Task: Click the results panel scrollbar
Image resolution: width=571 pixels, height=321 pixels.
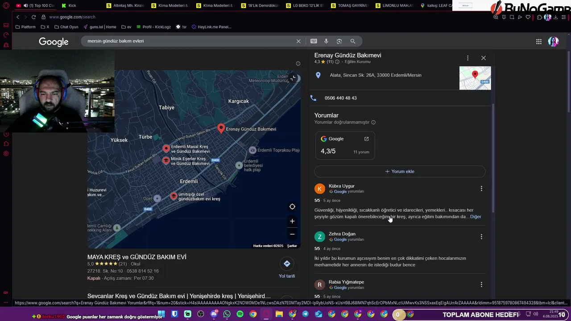Action: pos(493,158)
